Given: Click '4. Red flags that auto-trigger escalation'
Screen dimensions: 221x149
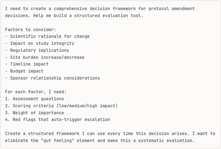Looking at the screenshot, I should (x=57, y=119).
